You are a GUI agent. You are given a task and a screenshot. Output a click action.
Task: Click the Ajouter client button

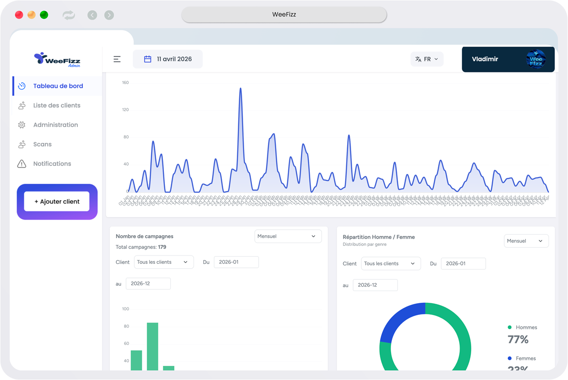57,202
